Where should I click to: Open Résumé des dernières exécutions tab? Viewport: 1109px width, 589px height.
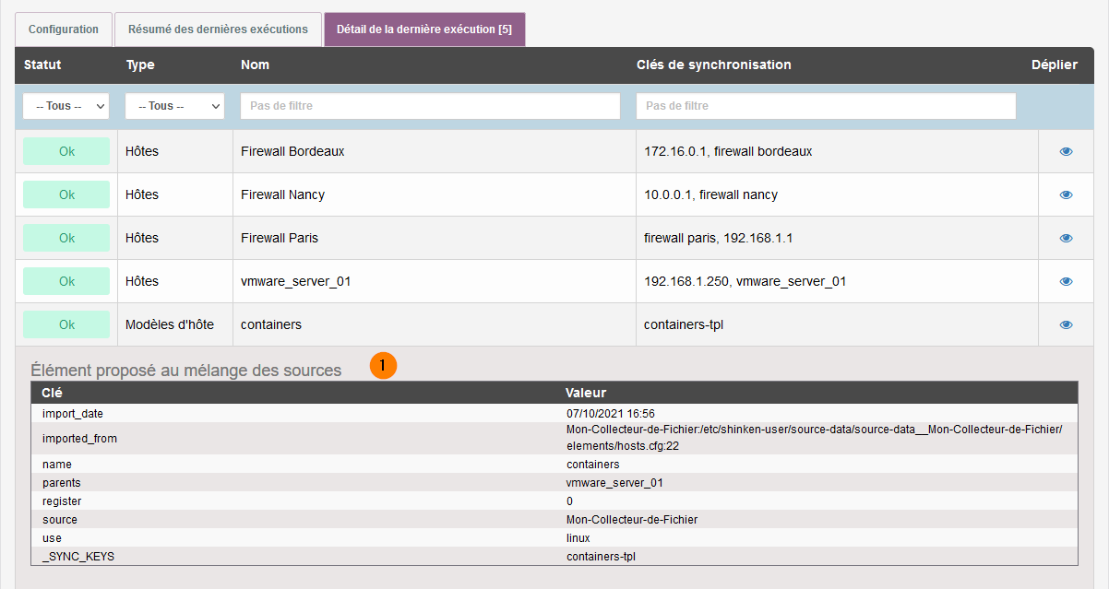click(218, 29)
